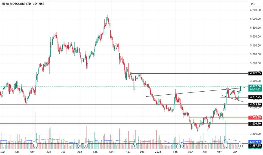The image size is (263, 155).
Task: Click the Feb label on time axis
Action: pyautogui.click(x=175, y=152)
